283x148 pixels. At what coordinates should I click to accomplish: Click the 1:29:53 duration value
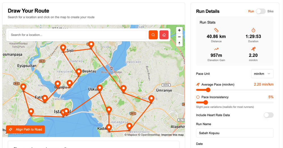[253, 37]
